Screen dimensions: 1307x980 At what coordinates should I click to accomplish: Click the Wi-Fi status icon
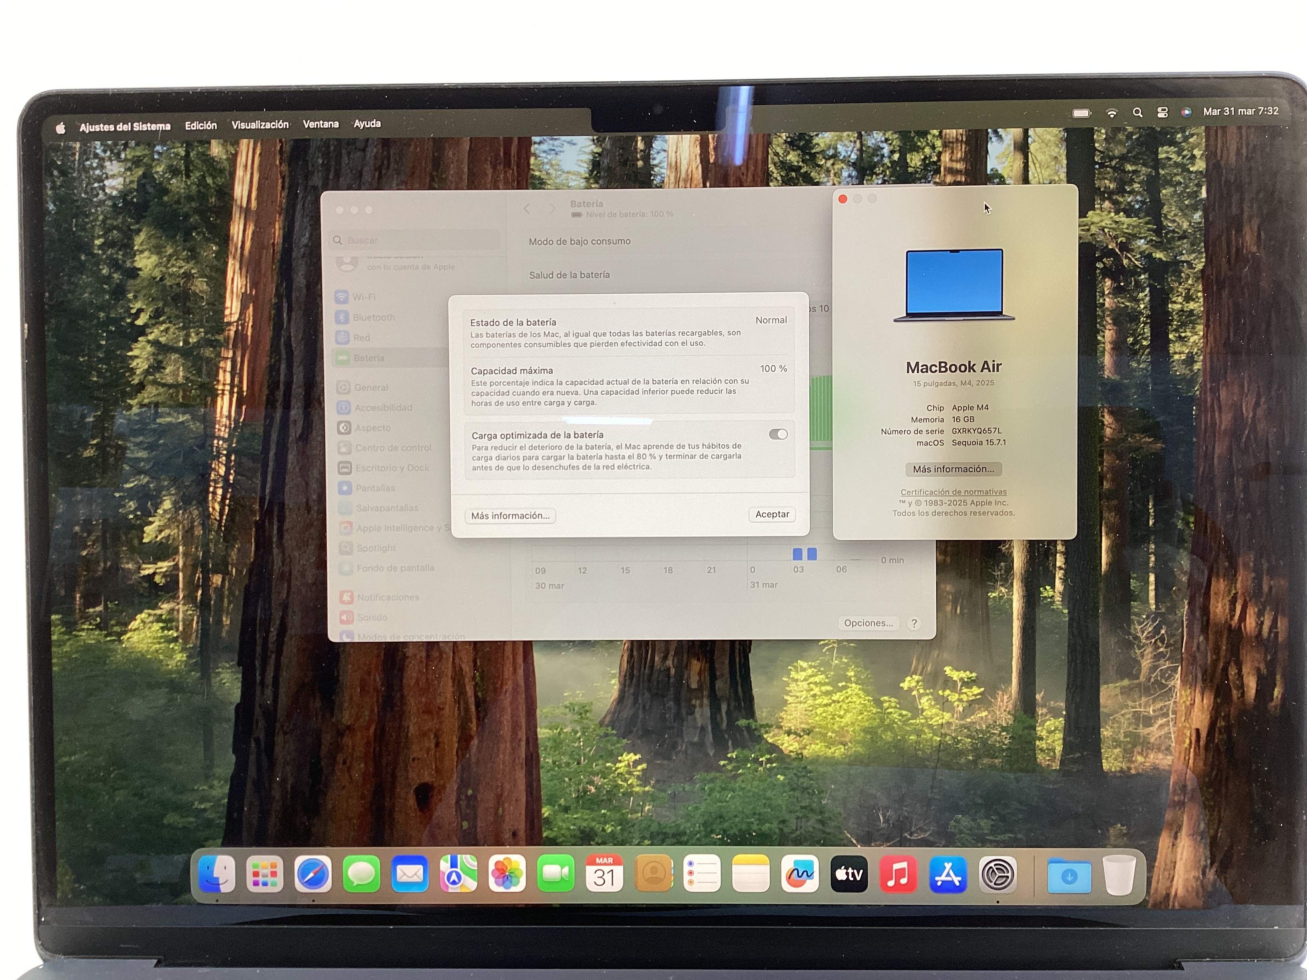[1112, 113]
